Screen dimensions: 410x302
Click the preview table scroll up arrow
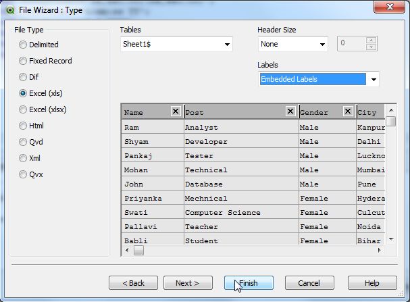pos(391,110)
